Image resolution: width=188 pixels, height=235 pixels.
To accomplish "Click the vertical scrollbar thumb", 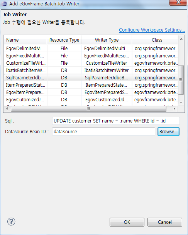I will 181,80.
